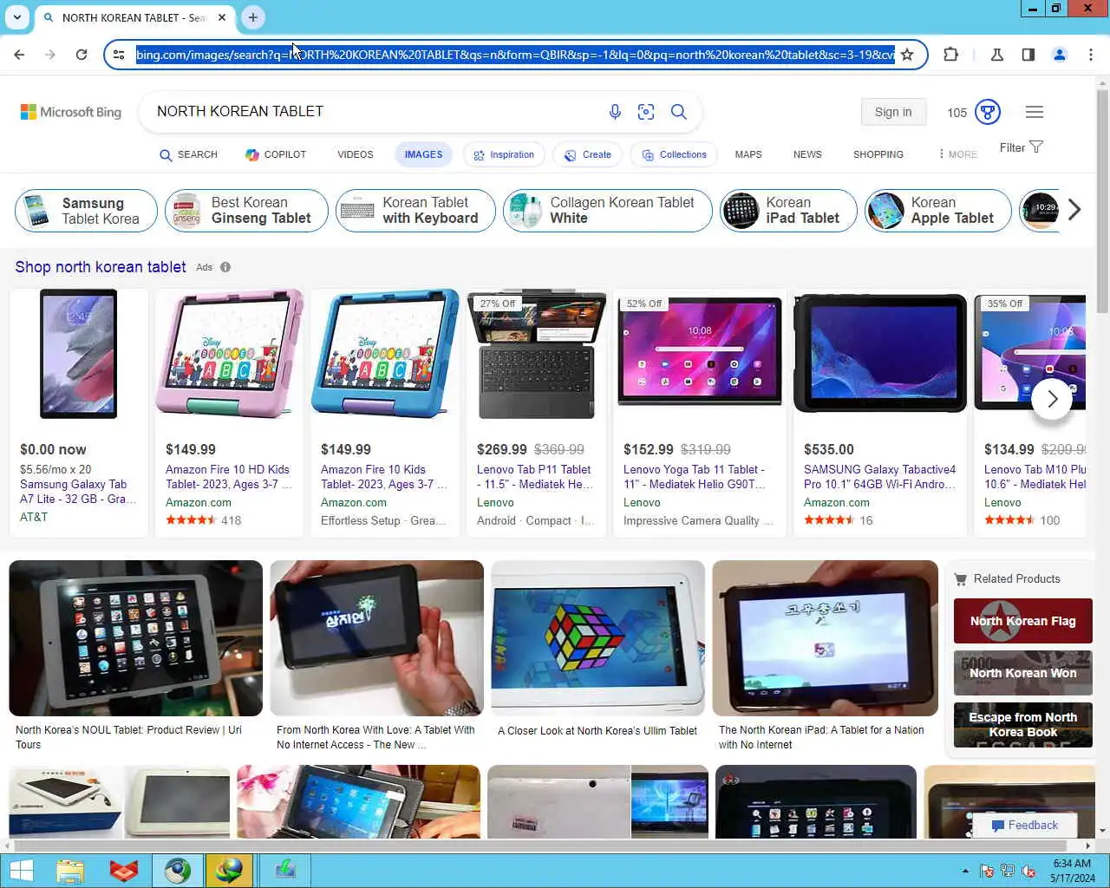
Task: Select the IMAGES tab
Action: tap(423, 154)
